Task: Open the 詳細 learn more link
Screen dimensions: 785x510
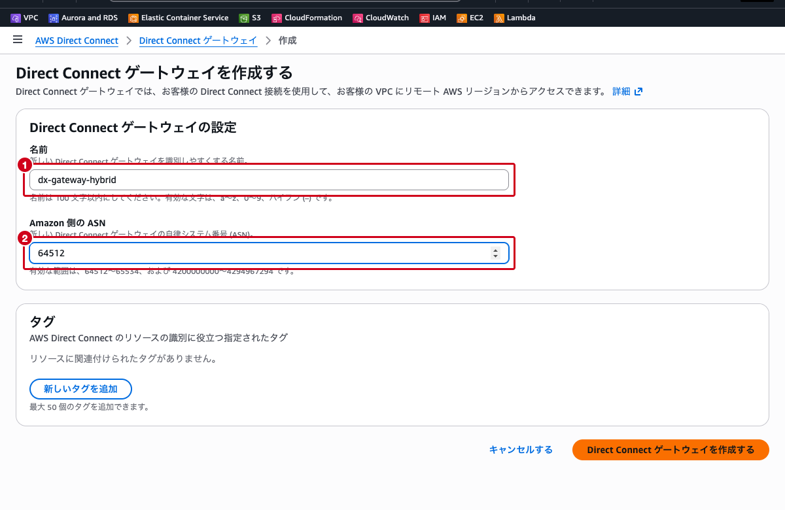Action: click(x=621, y=92)
